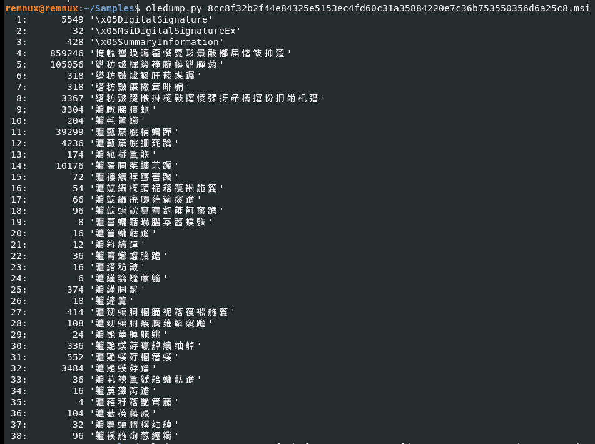Click the .msi filename argument
Viewport: 595px width, 444px height.
[x=399, y=8]
